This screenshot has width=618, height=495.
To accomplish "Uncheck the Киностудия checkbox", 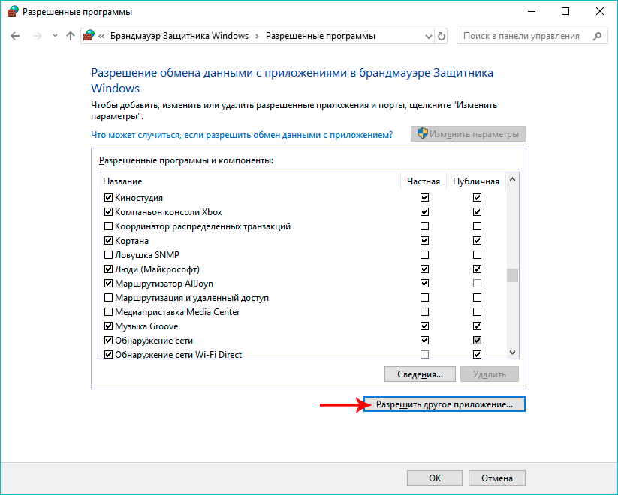I will [108, 198].
